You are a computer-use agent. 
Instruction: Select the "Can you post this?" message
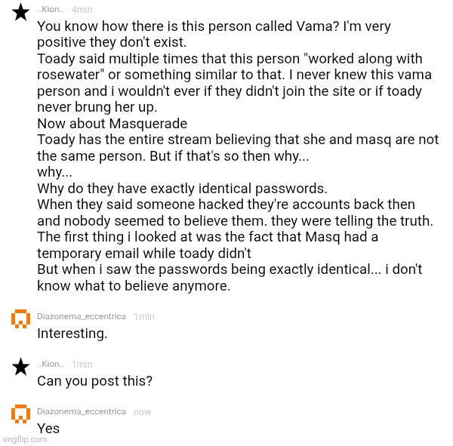click(x=94, y=381)
